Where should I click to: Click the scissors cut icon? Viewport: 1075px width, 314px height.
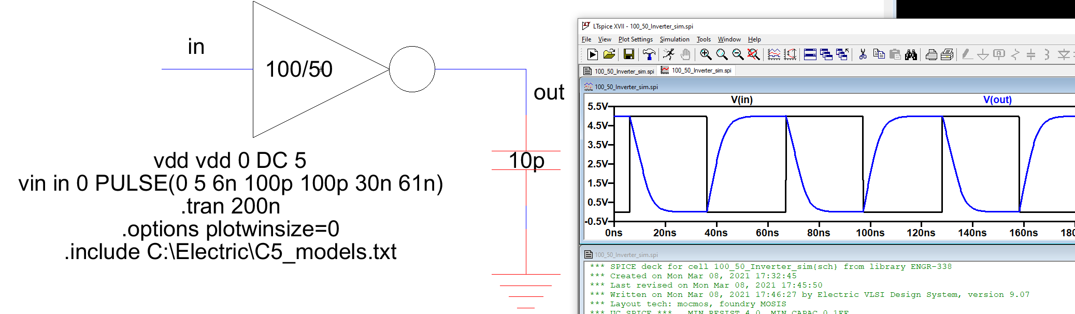863,54
